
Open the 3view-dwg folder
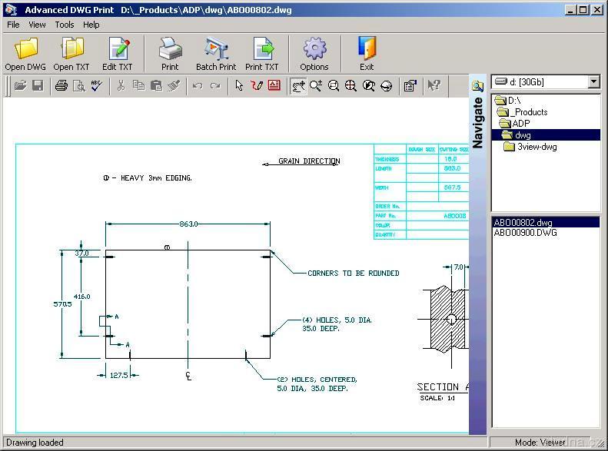(x=536, y=147)
